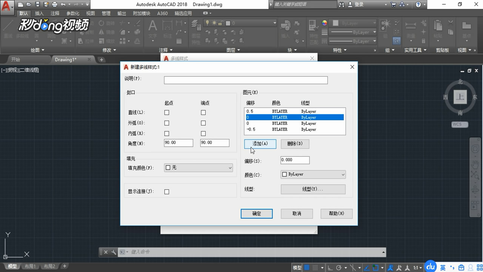The width and height of the screenshot is (483, 272).
Task: Check the Inner arcs start checkbox
Action: pyautogui.click(x=167, y=134)
